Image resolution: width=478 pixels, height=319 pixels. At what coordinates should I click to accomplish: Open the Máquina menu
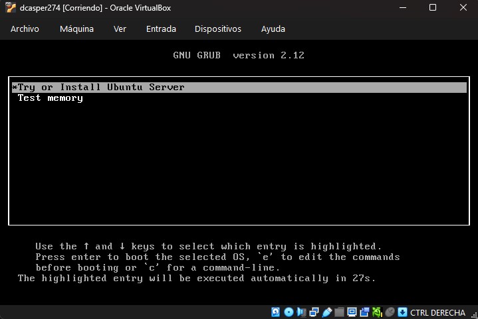76,29
